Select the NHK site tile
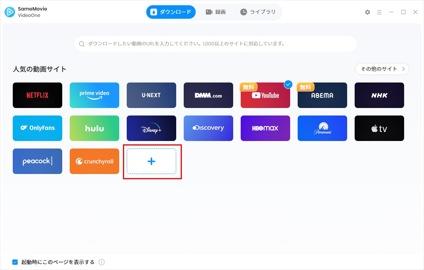 379,95
